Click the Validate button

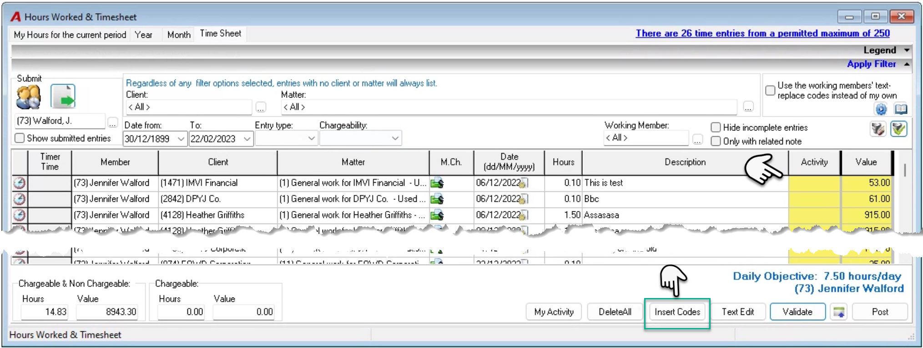[797, 312]
